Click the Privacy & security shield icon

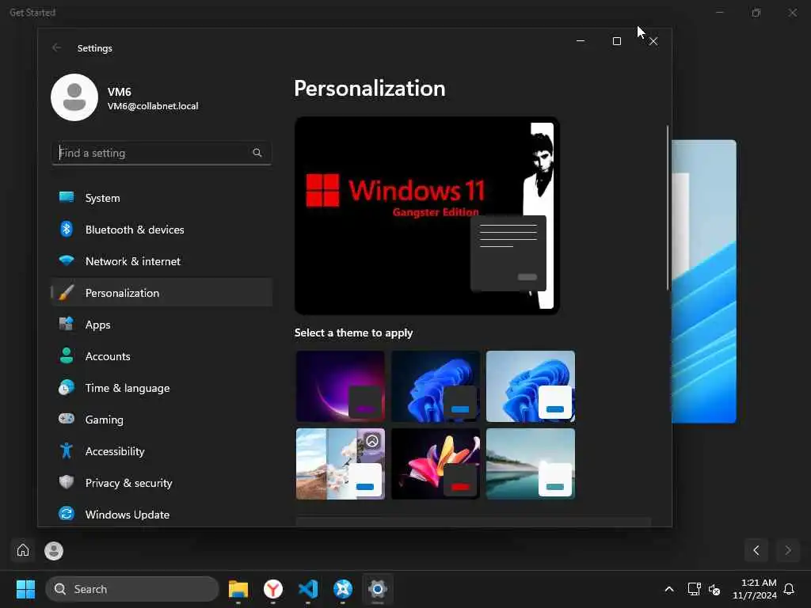[x=67, y=482]
